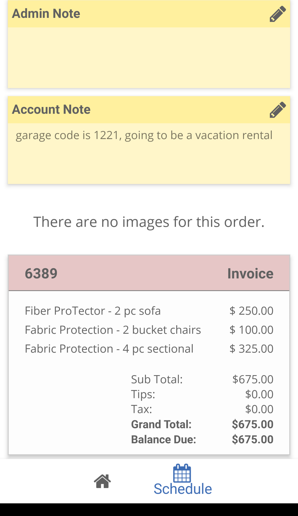Viewport: 298px width, 516px height.
Task: Select the garage code account note text
Action: [x=144, y=135]
